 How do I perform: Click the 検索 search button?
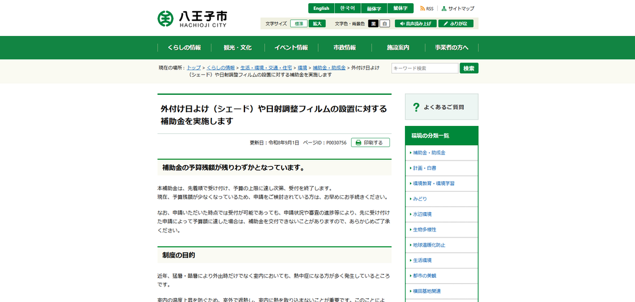coord(469,68)
